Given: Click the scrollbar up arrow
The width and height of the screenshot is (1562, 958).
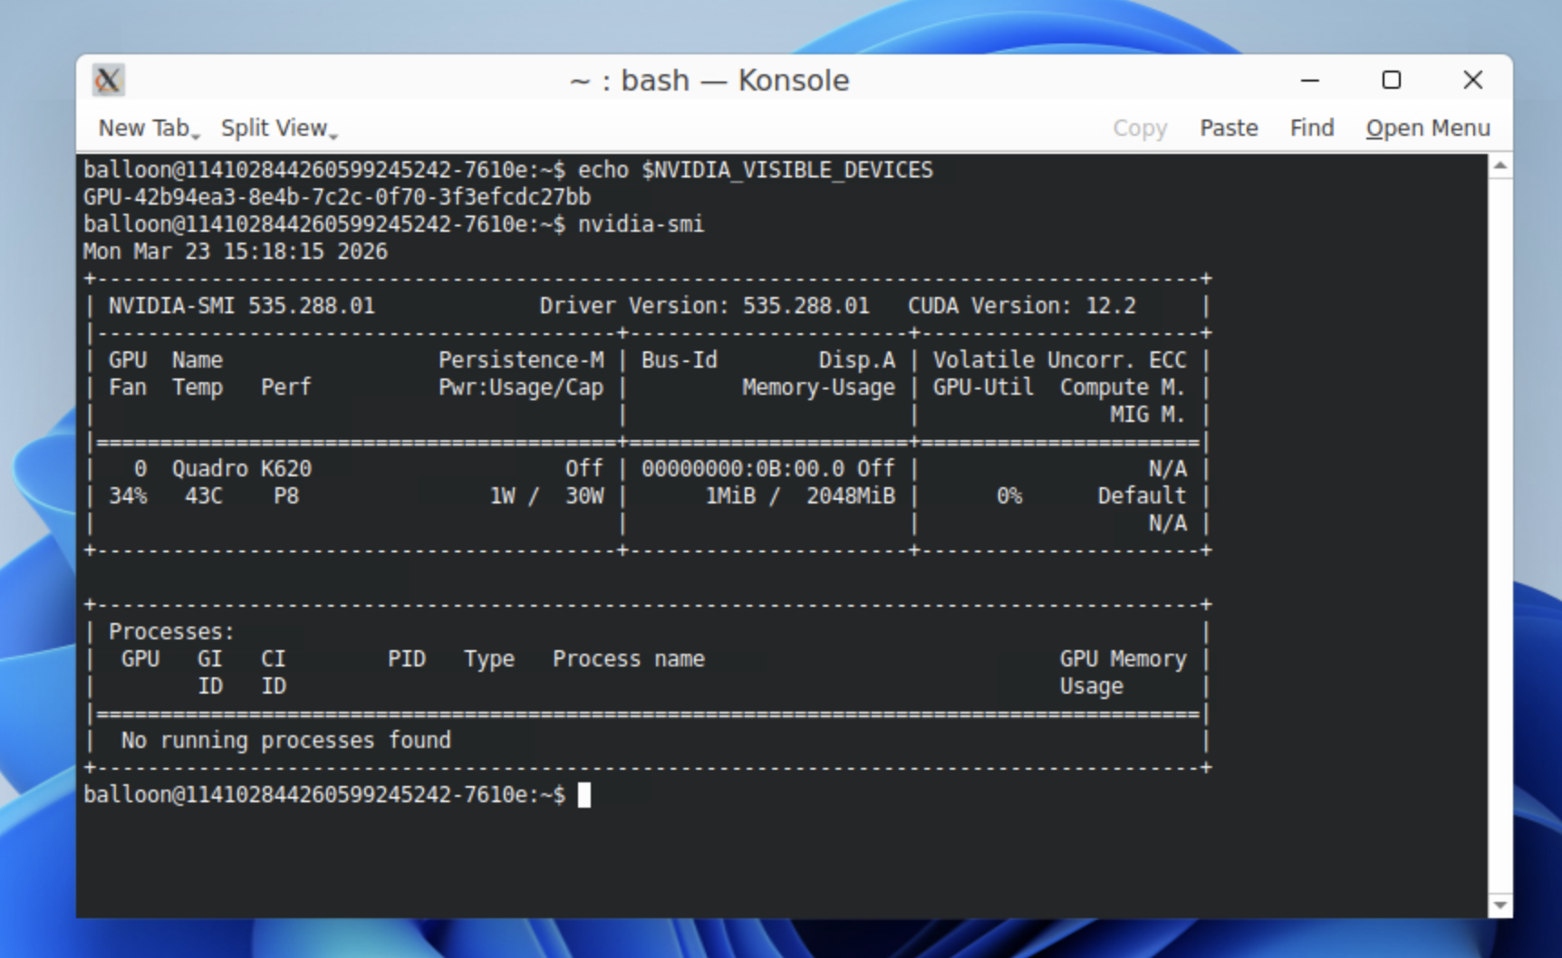Looking at the screenshot, I should click(1500, 166).
